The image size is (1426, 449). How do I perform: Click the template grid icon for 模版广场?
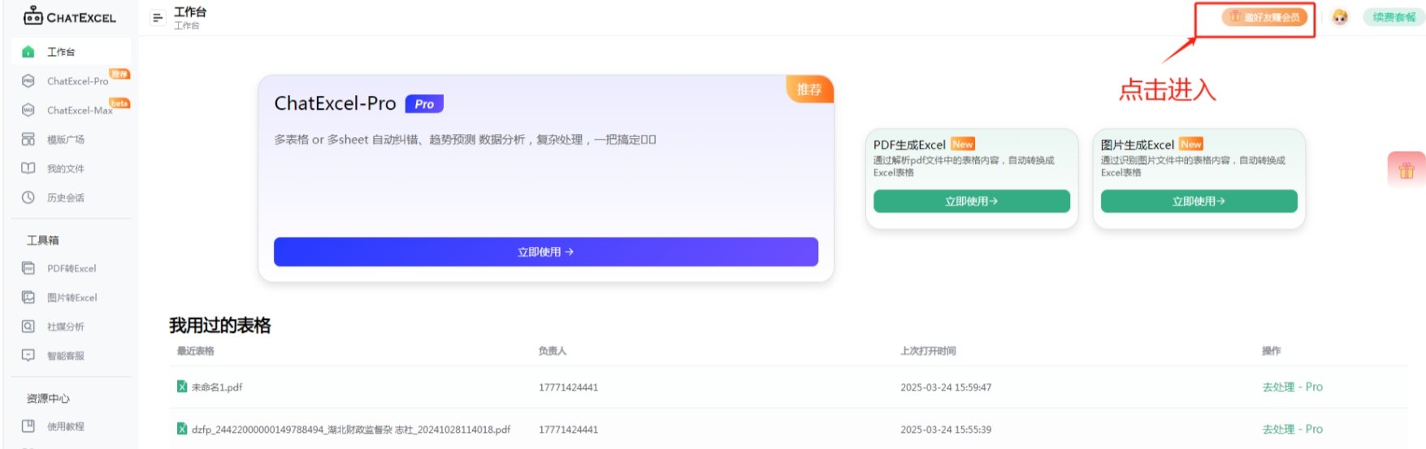click(28, 140)
